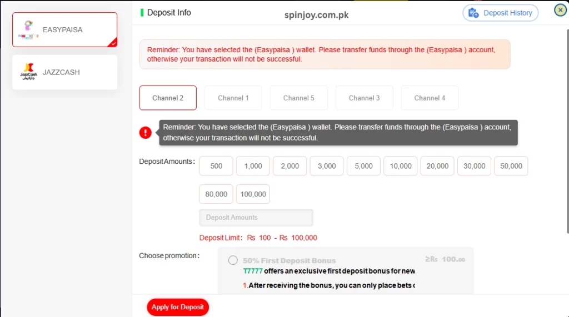This screenshot has height=317, width=569.
Task: Click the Deposit Limit Rs 100 - Rs 100,000 text
Action: [x=258, y=238]
